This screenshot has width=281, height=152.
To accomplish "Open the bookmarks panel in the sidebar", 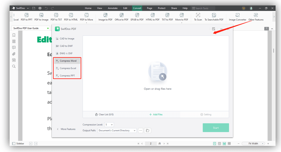I will pyautogui.click(x=14, y=35).
